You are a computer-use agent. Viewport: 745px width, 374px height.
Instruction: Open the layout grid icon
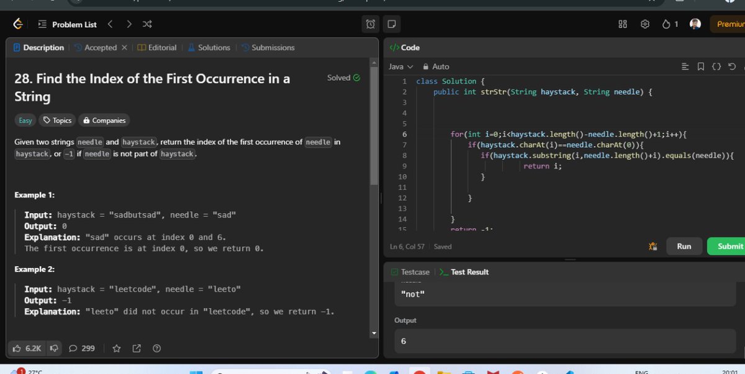pos(623,24)
